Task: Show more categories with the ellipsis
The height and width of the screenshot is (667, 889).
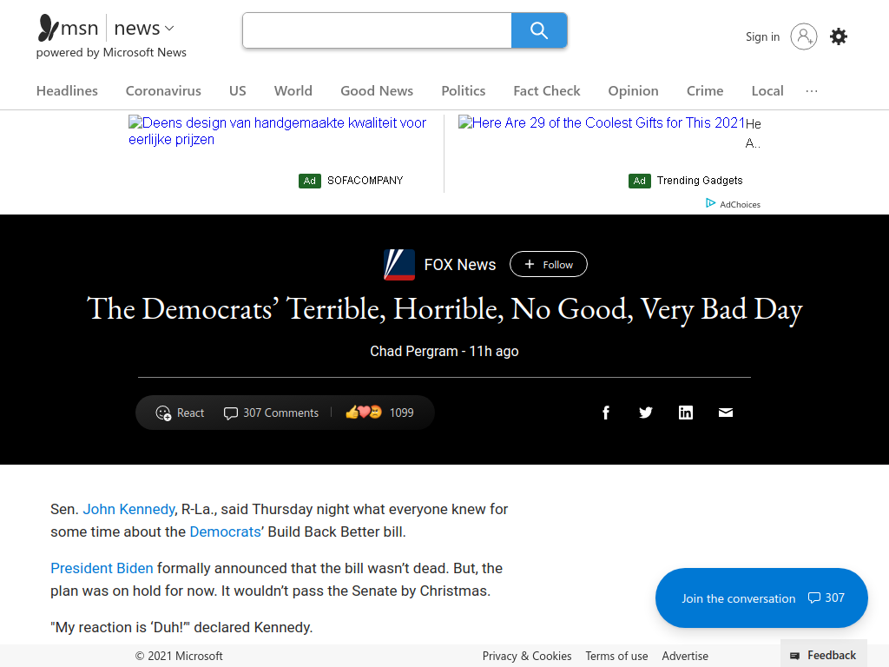Action: pyautogui.click(x=812, y=91)
